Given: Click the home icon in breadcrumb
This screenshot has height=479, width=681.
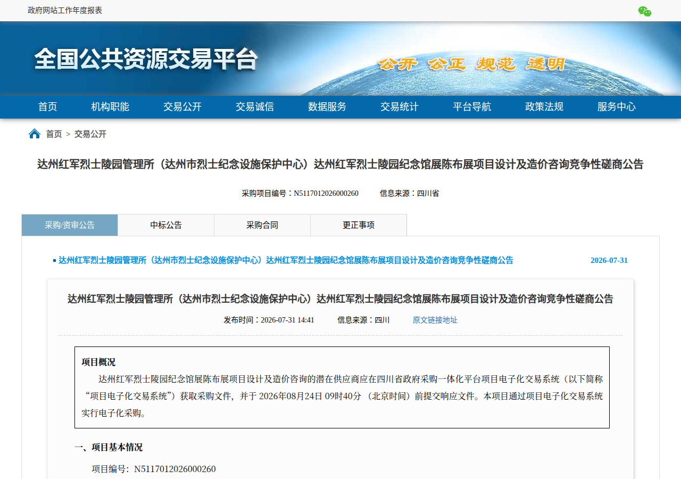Looking at the screenshot, I should pos(35,134).
